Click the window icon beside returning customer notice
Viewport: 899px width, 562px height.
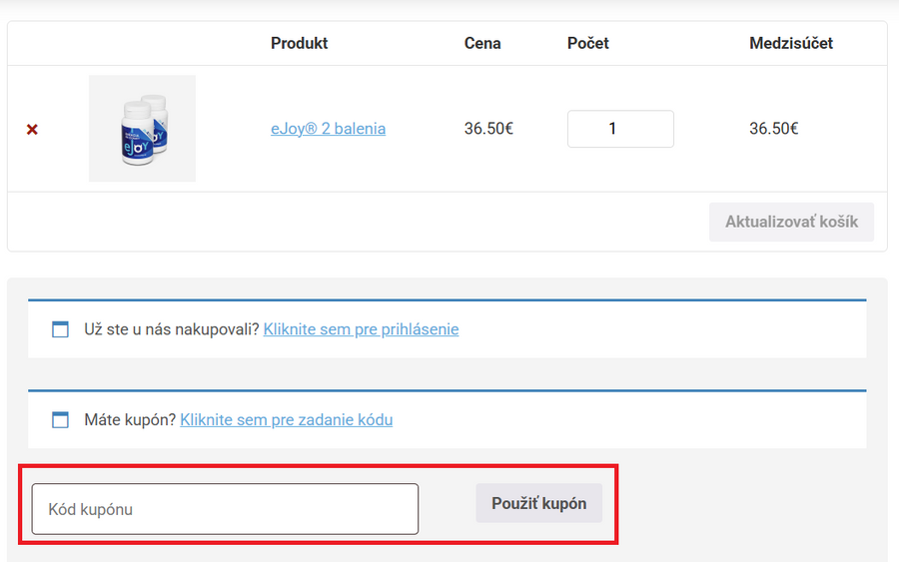(61, 329)
